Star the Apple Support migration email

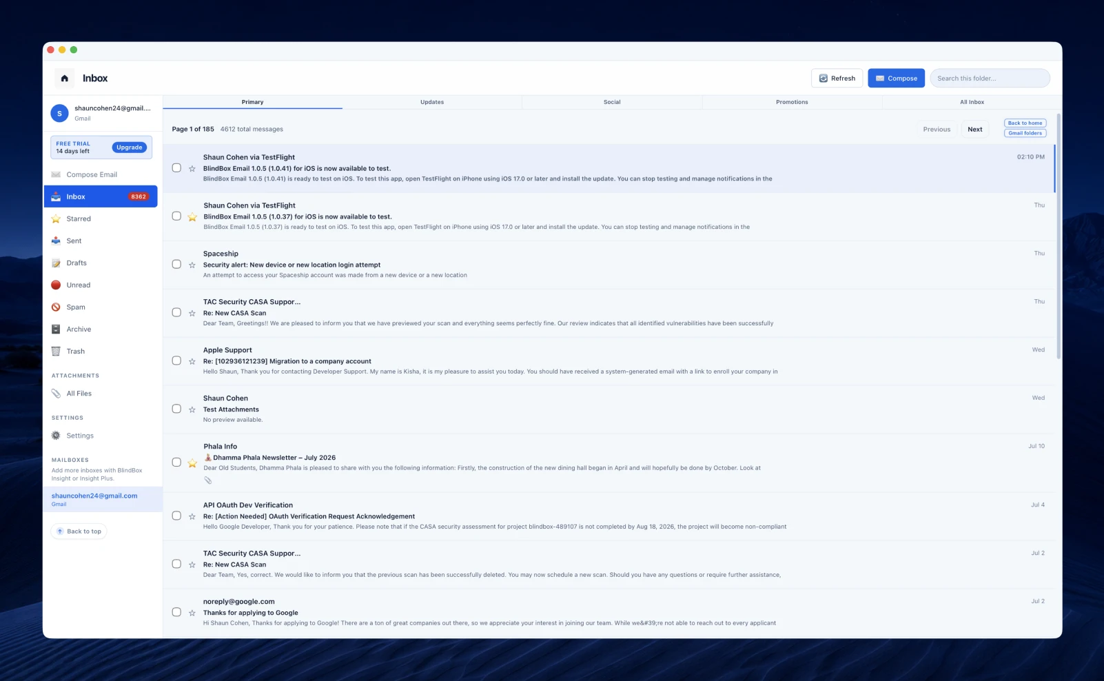click(x=192, y=362)
